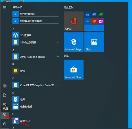The image size is (132, 129).
Task: Open 照片附加内容 recently added icon
Action: [x=16, y=14]
